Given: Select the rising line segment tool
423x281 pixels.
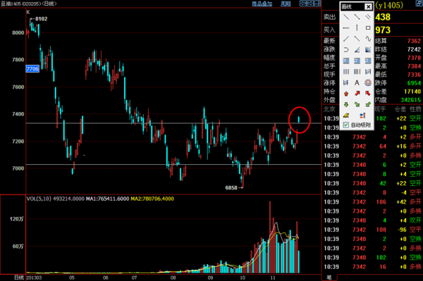Looking at the screenshot, I should tap(346, 39).
